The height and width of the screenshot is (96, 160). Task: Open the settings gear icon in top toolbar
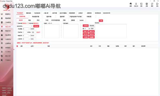pos(147,4)
